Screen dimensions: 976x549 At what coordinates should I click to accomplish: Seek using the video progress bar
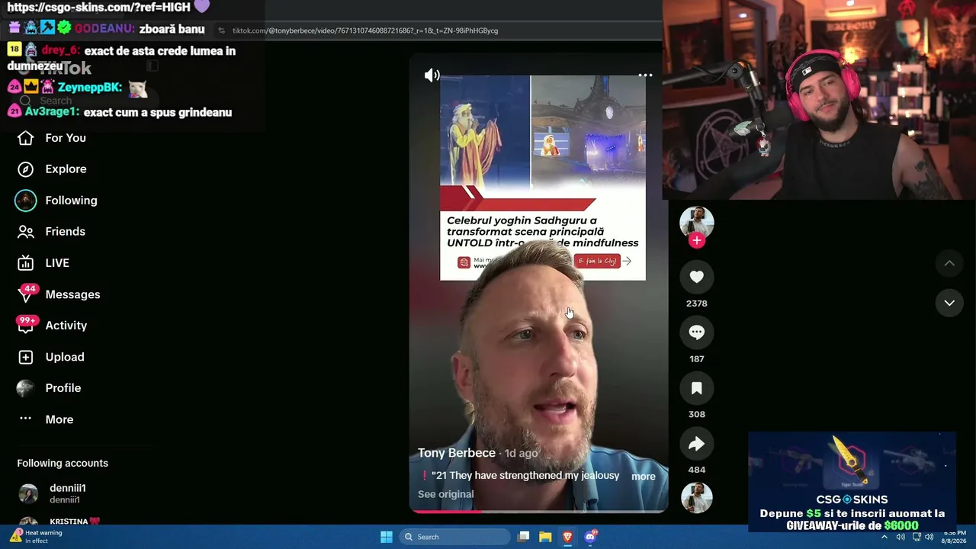[x=538, y=512]
